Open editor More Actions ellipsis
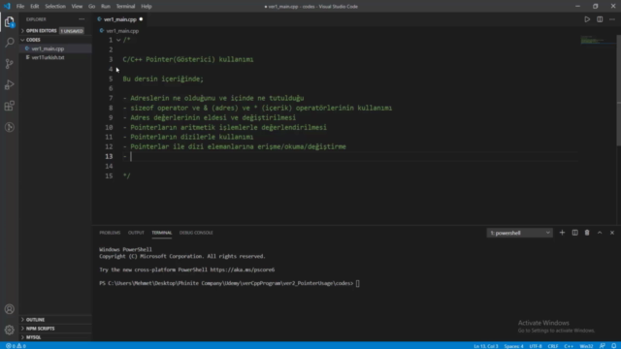 coord(612,19)
